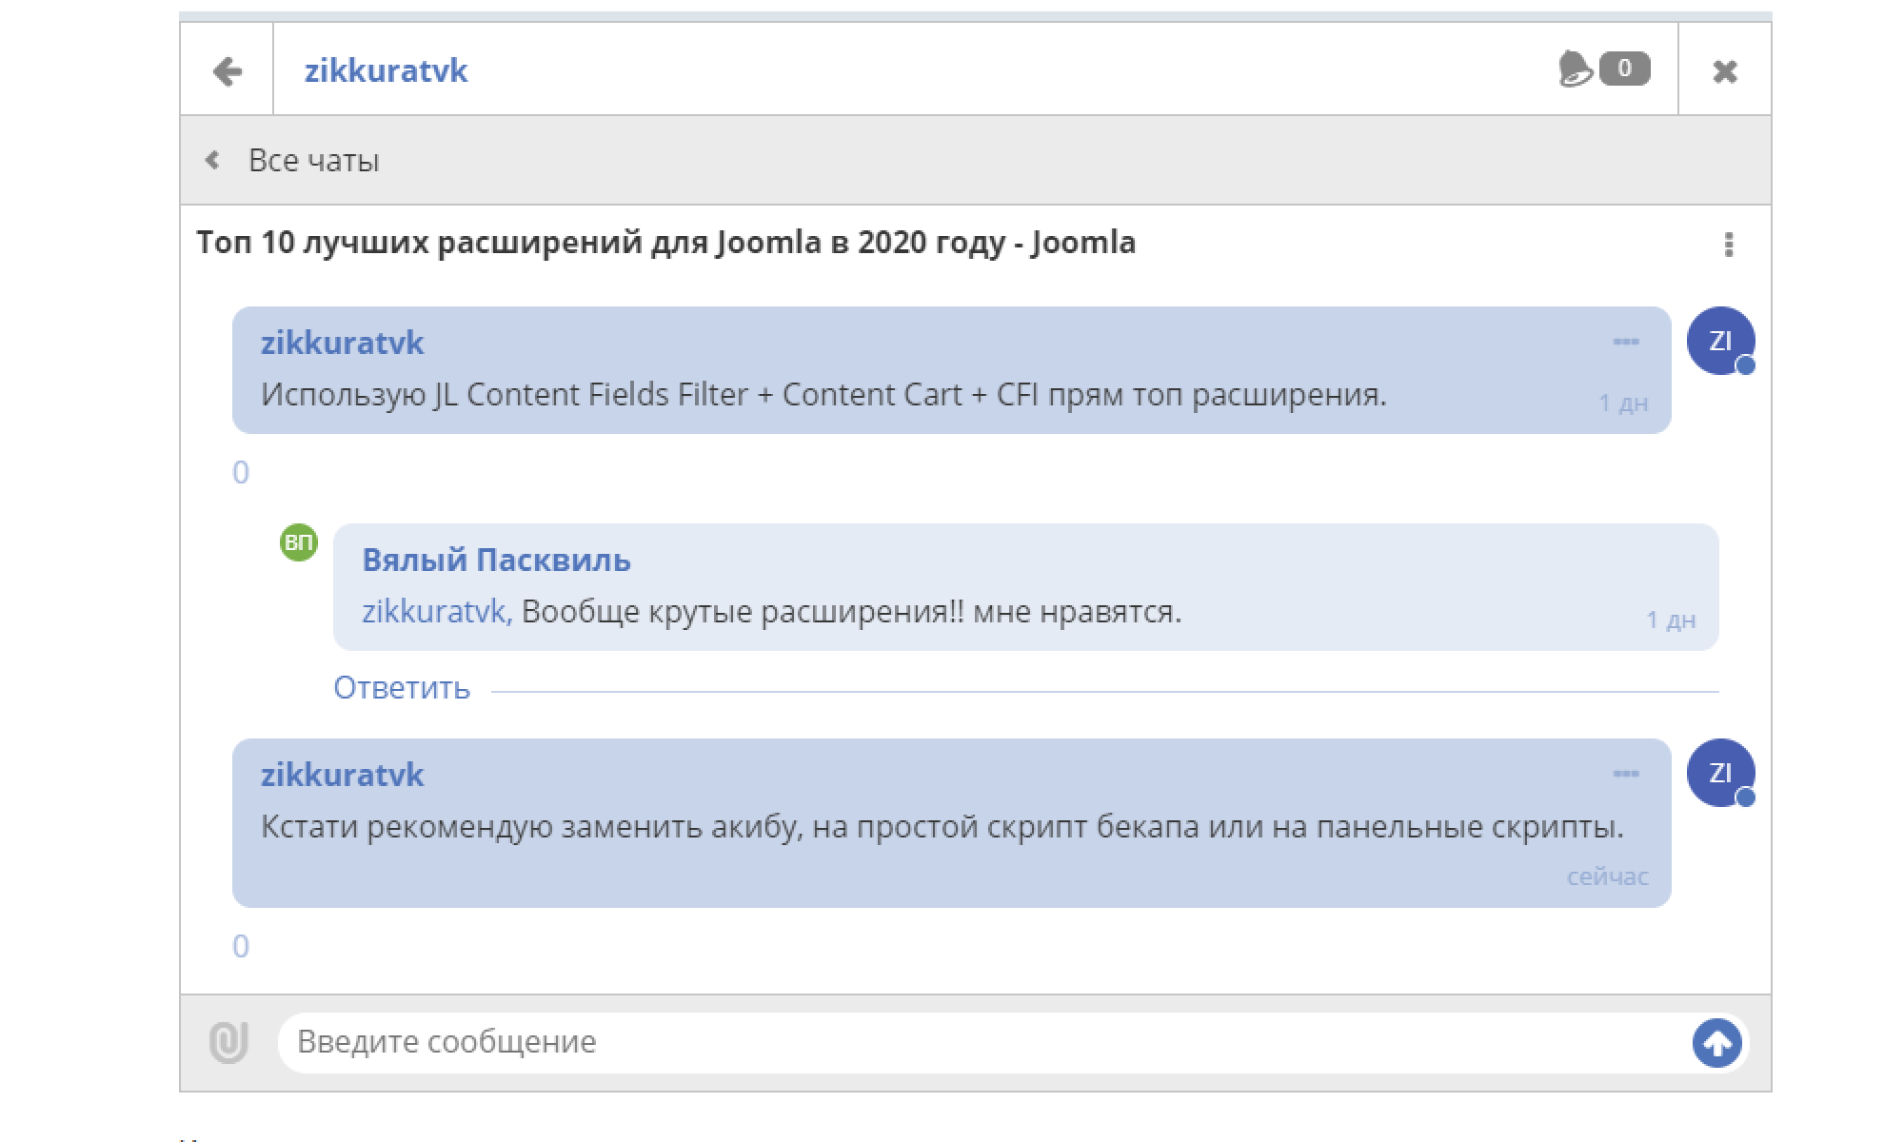Open zikkuratvk profile link in header
The width and height of the screenshot is (1904, 1142).
386,70
